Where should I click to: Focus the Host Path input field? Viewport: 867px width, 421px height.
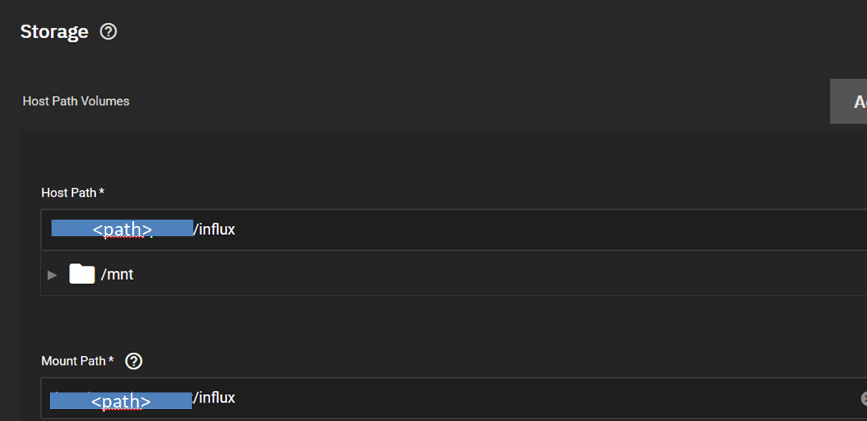click(454, 230)
